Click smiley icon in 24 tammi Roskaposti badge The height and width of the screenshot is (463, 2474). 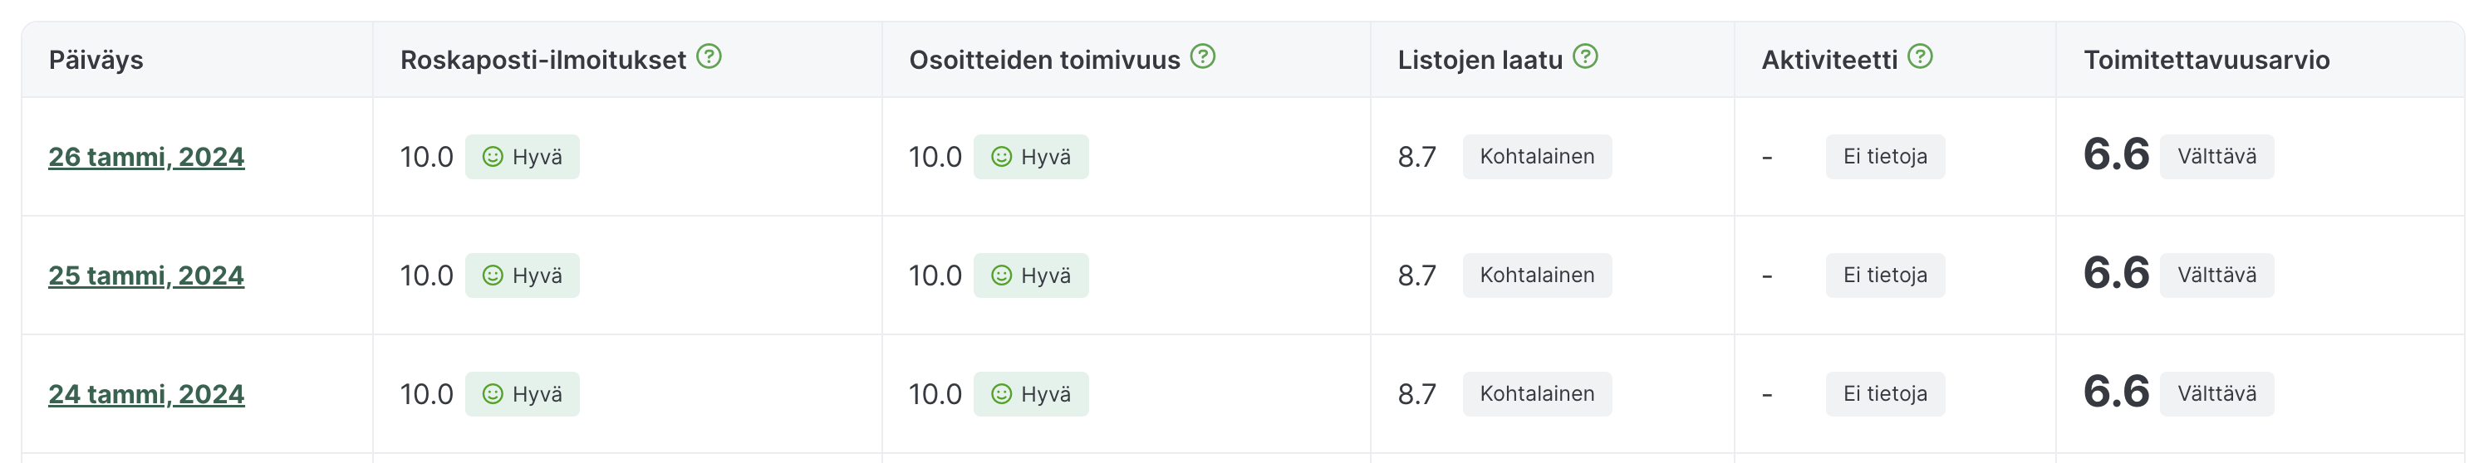(x=493, y=394)
